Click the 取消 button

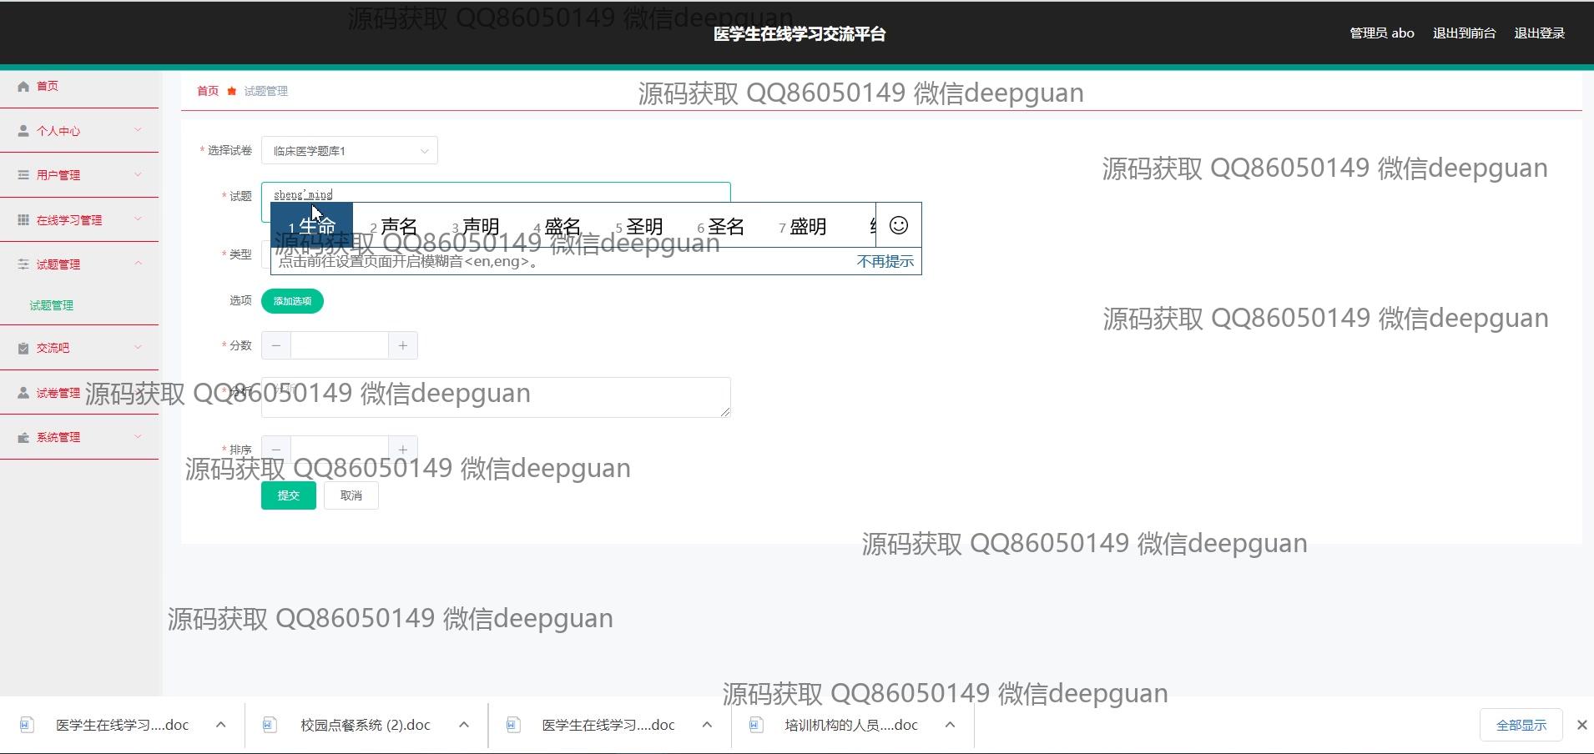point(351,495)
